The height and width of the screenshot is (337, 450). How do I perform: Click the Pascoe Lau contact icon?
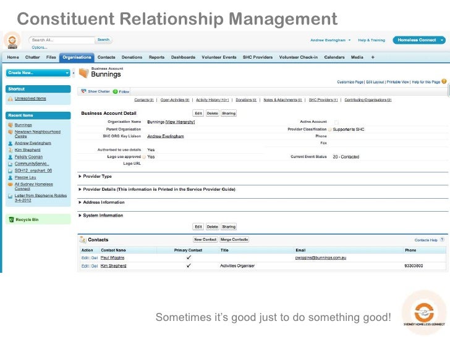click(x=11, y=178)
